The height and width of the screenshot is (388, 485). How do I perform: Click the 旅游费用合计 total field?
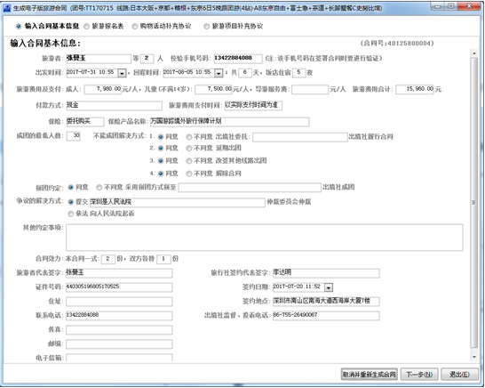pyautogui.click(x=415, y=89)
